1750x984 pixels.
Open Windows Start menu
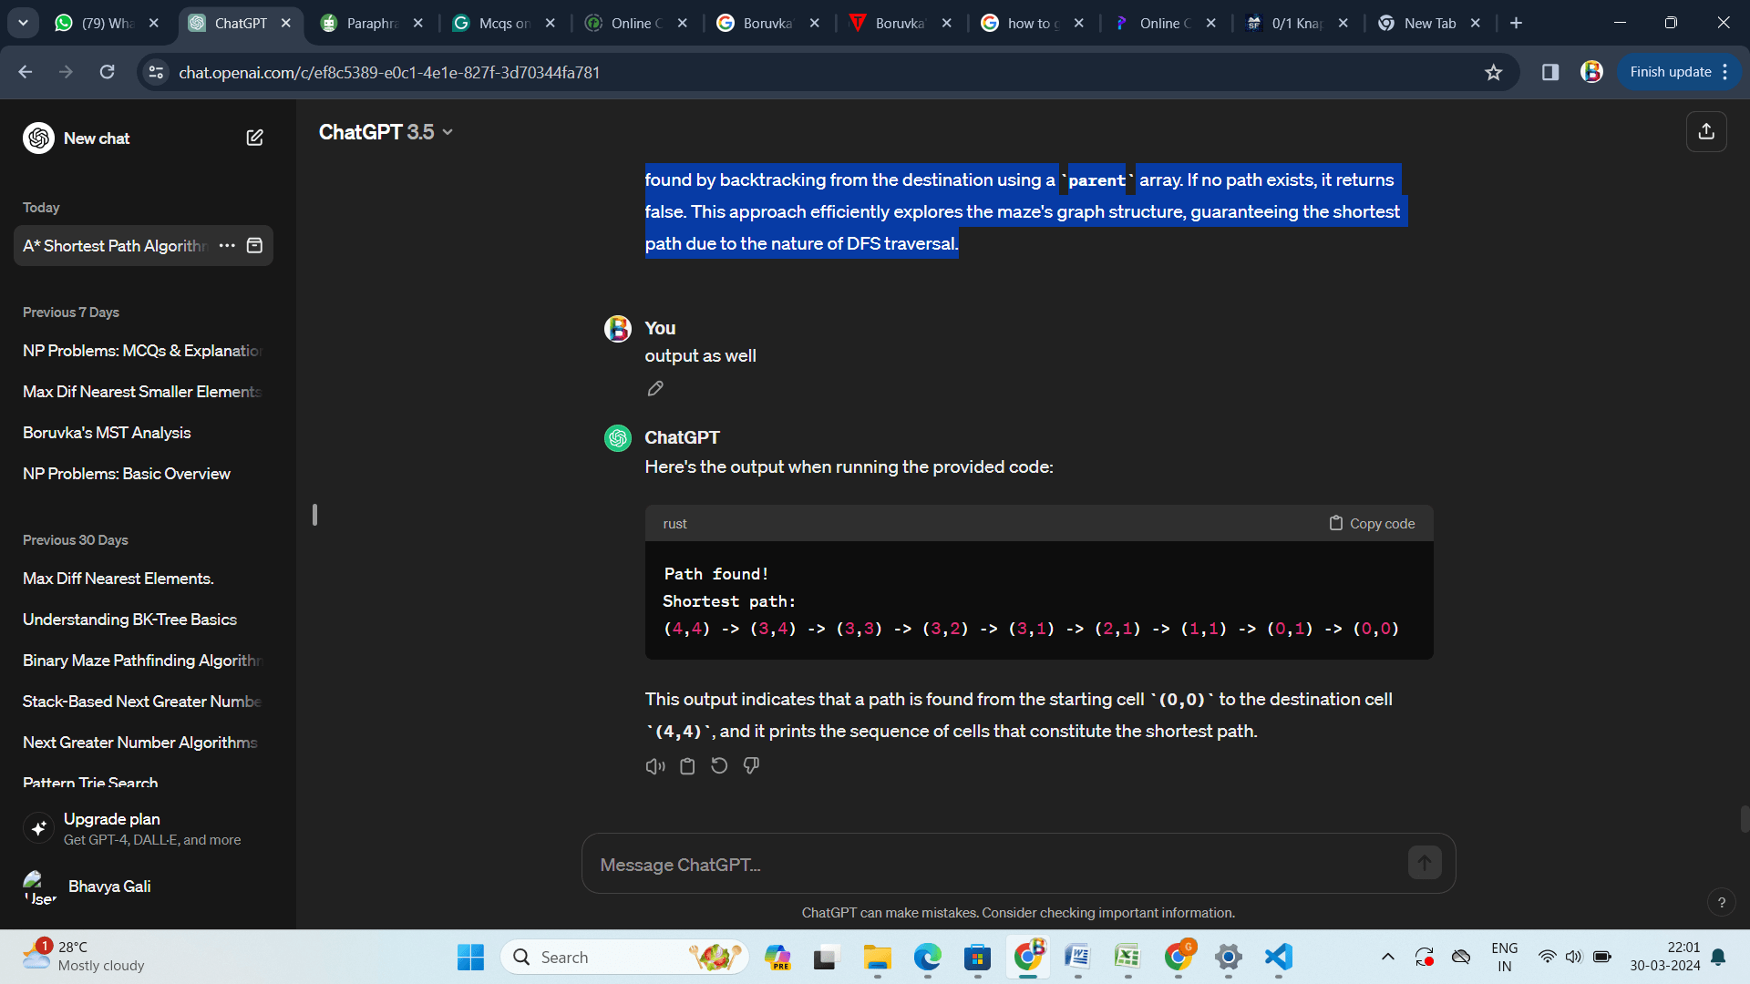(x=470, y=957)
